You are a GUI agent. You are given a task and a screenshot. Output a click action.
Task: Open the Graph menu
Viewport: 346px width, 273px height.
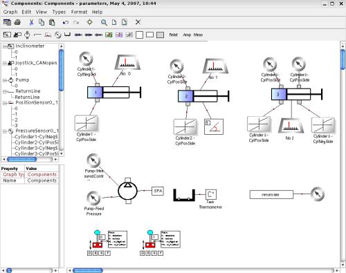pyautogui.click(x=10, y=12)
